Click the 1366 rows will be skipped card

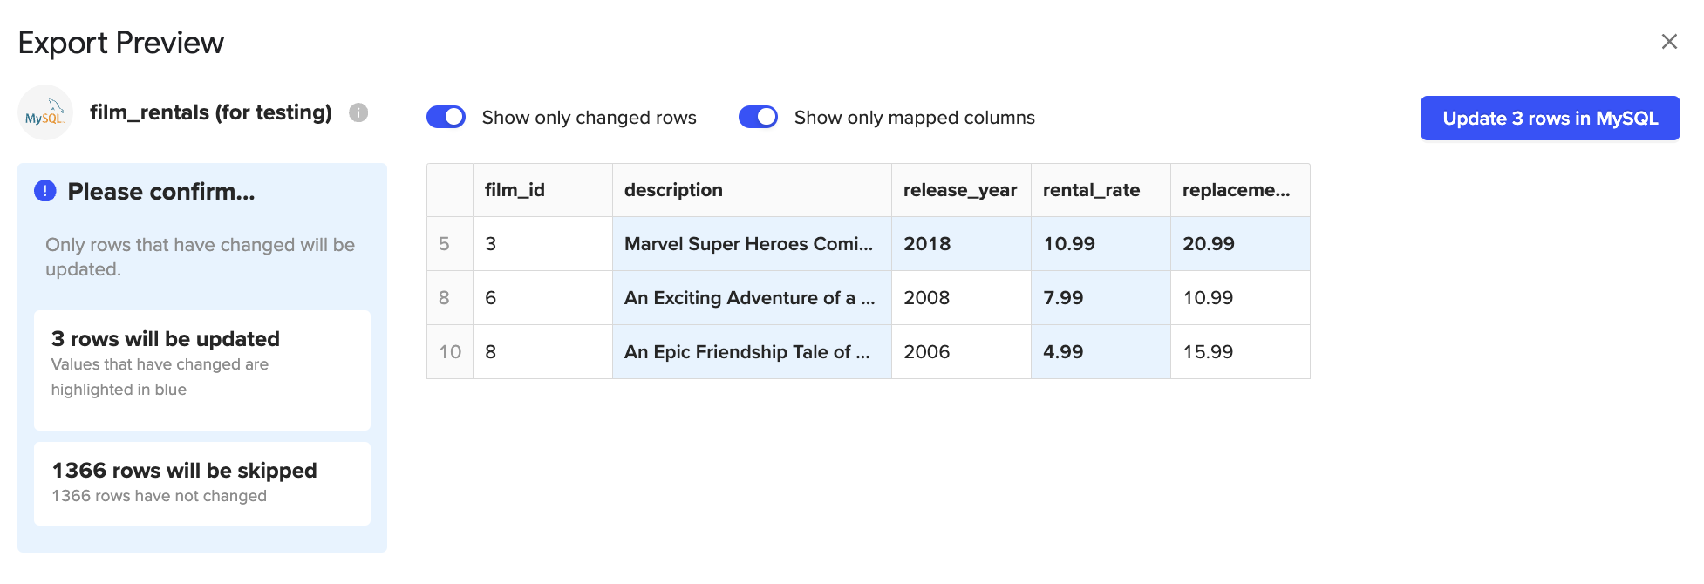(202, 483)
